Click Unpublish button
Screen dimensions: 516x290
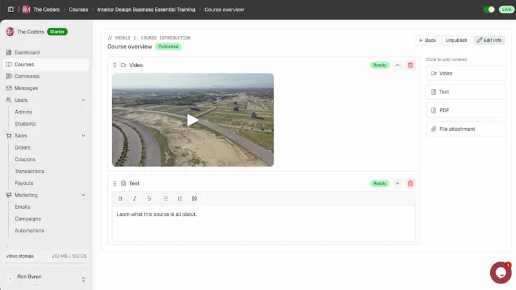456,40
